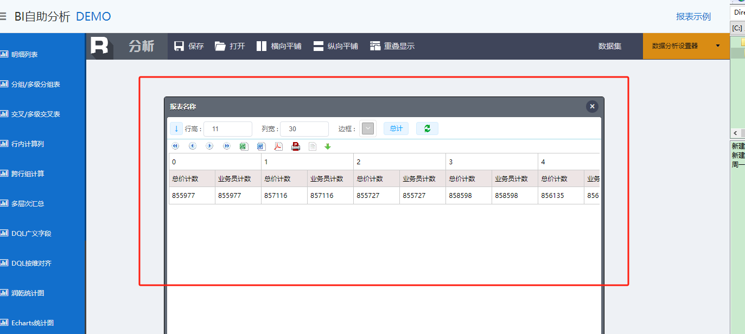Click 总价计数 cell valued 858598
The width and height of the screenshot is (745, 334).
point(469,196)
